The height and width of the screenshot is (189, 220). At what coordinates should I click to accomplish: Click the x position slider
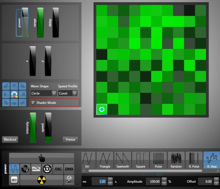(33, 61)
